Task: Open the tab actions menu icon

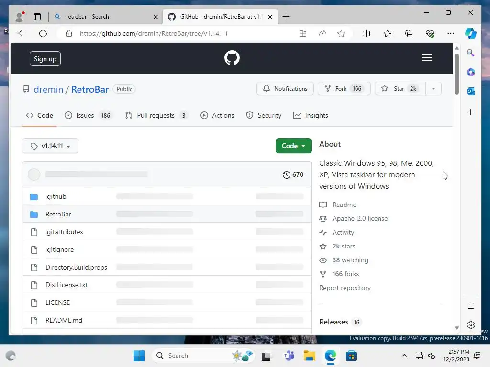Action: click(x=37, y=17)
